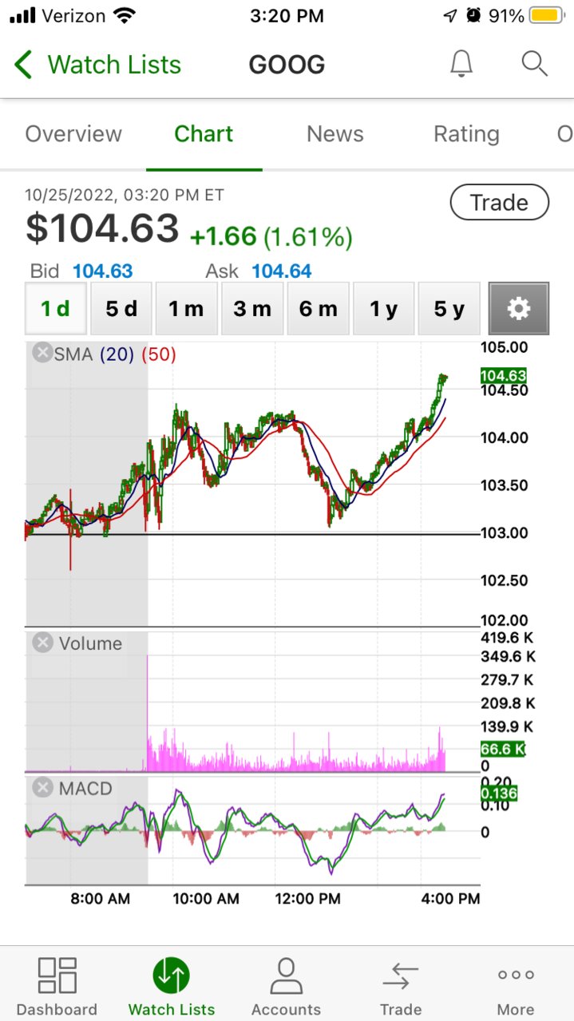574x1021 pixels.
Task: Tap the 103.00 price axis label
Action: 505,532
